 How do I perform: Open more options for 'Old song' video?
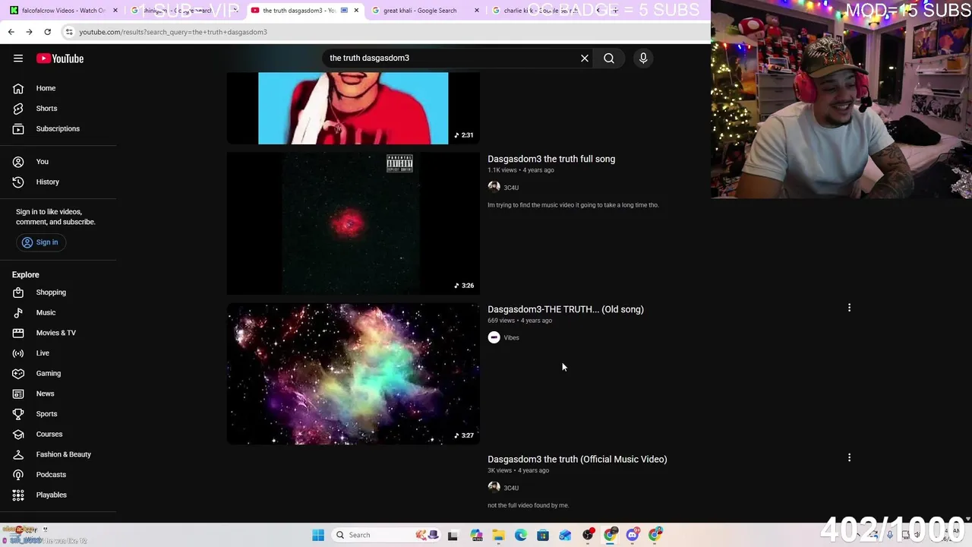click(x=849, y=308)
